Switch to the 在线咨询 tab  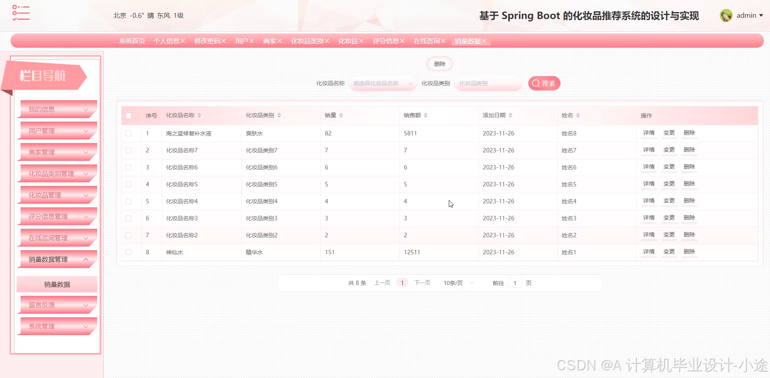(x=427, y=41)
